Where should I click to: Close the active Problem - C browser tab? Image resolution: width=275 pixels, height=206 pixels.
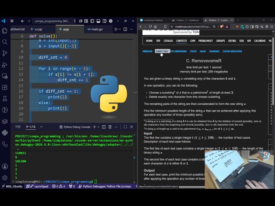pyautogui.click(x=232, y=20)
